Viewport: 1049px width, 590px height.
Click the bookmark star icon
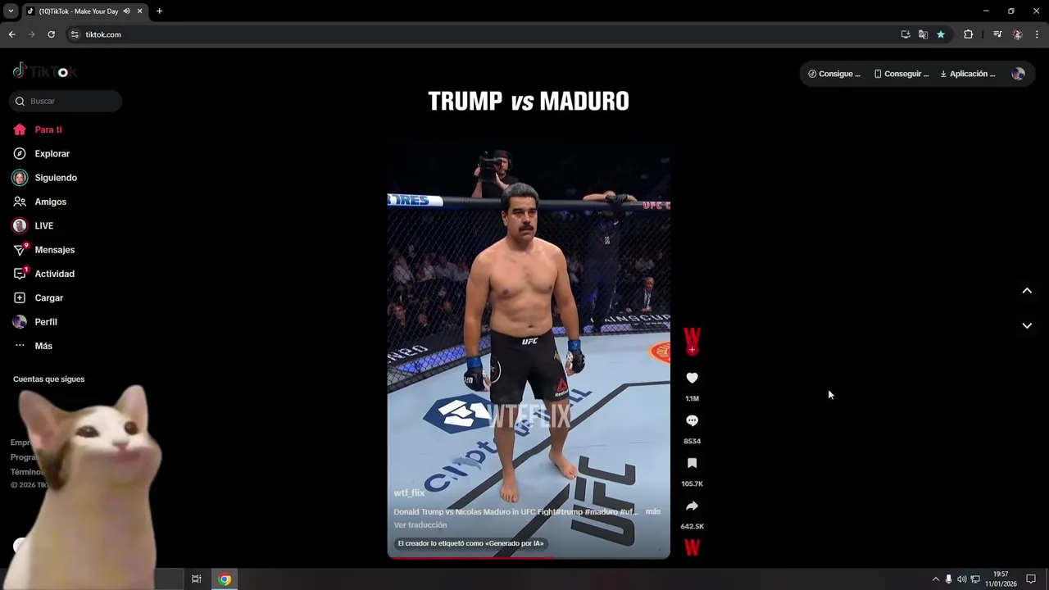[x=941, y=34]
